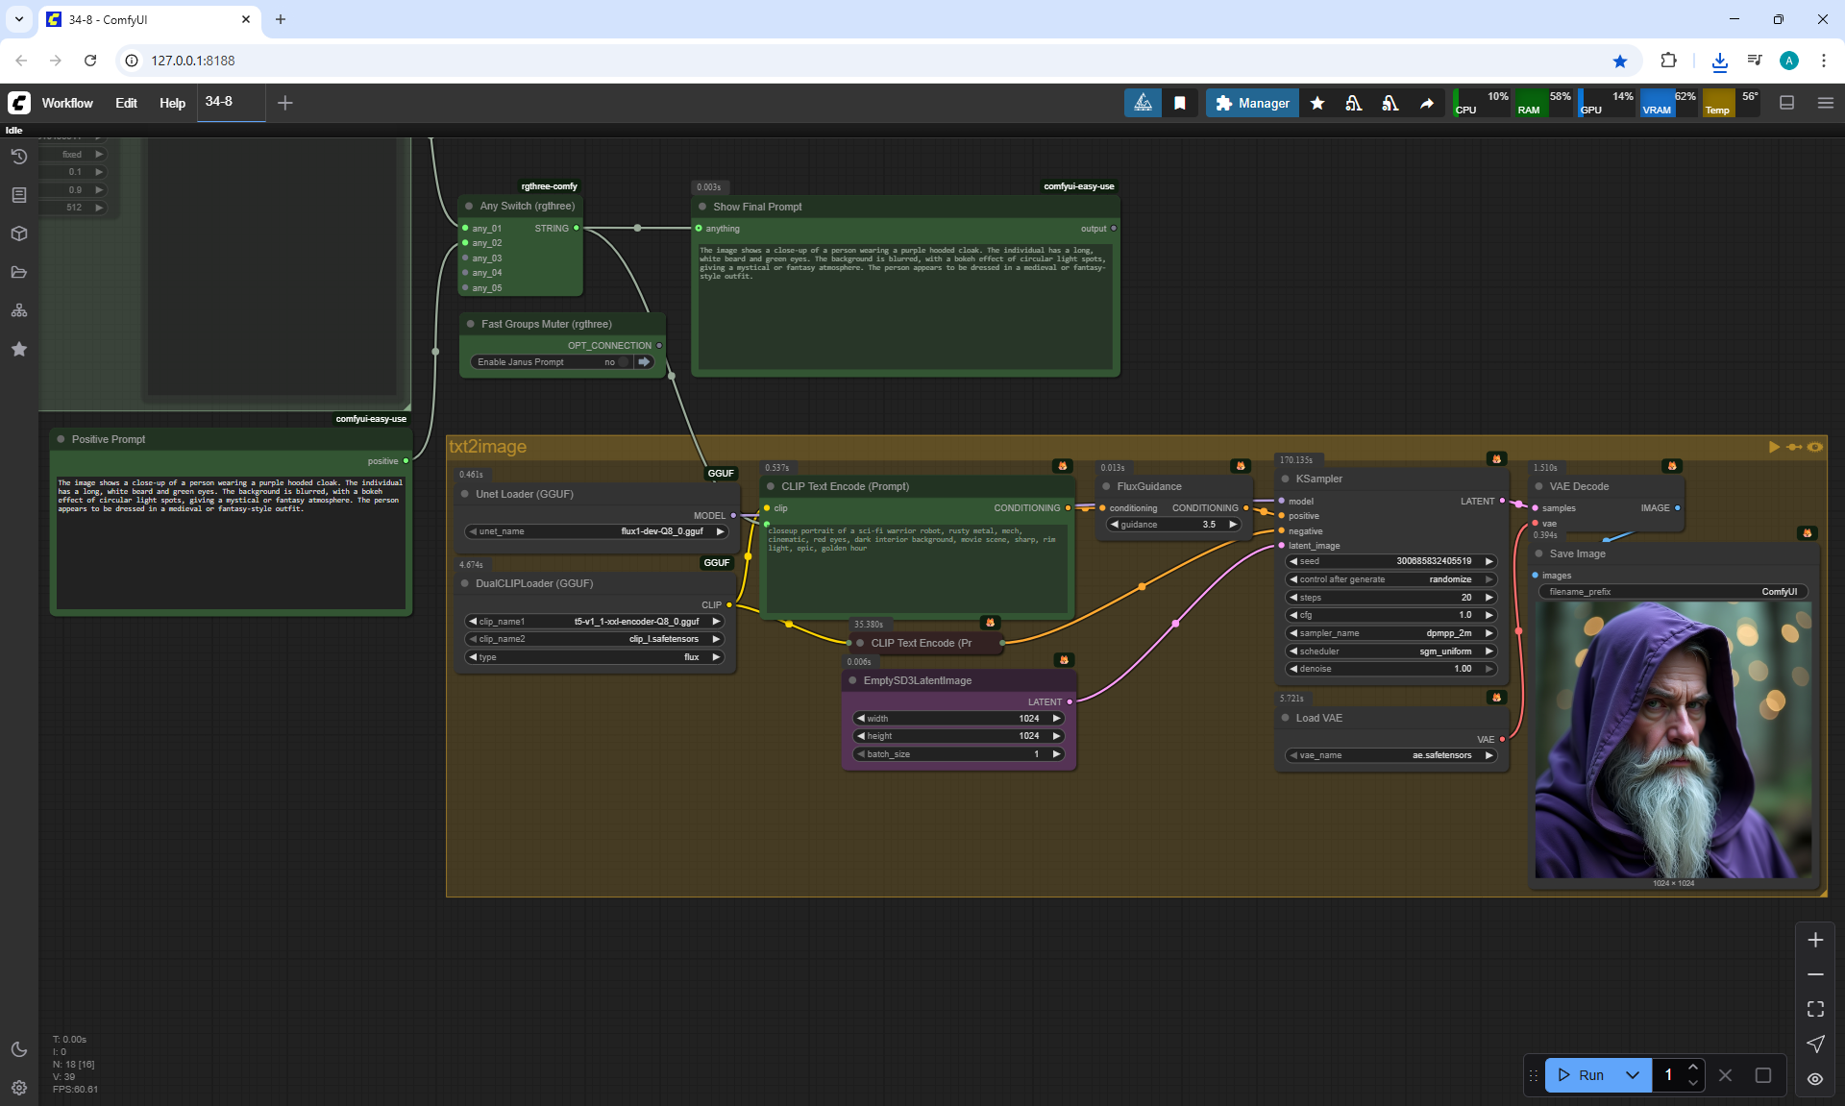Viewport: 1845px width, 1106px height.
Task: Fit view using the fullscreen icon
Action: coord(1815,1009)
